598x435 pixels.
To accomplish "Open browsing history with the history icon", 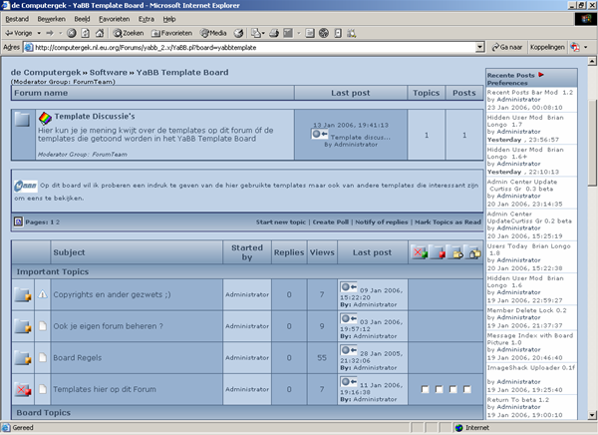I will pos(239,33).
